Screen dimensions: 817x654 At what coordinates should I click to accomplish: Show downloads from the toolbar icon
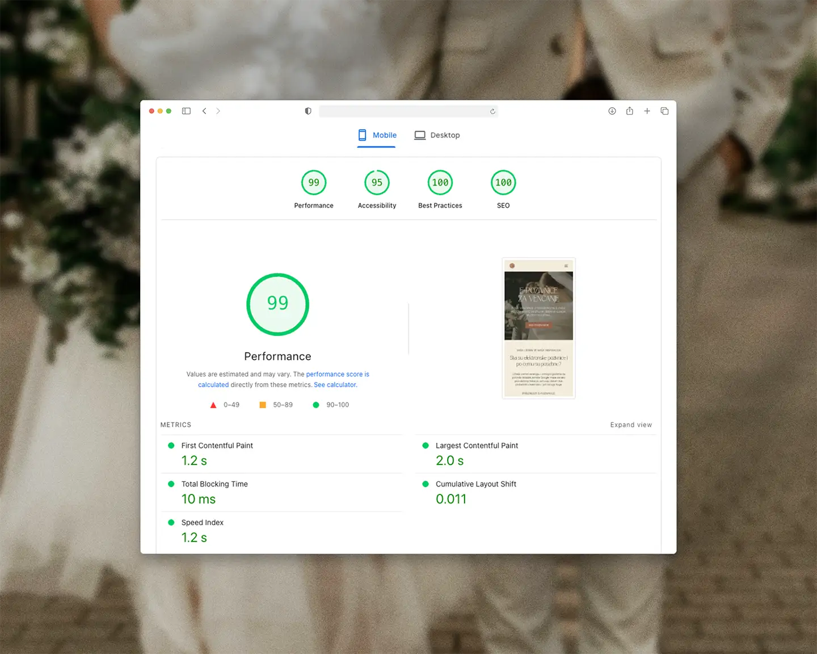coord(612,111)
